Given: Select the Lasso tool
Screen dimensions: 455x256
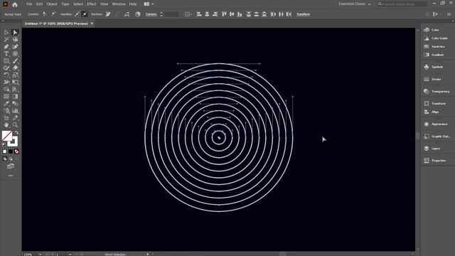Looking at the screenshot, I should click(x=15, y=40).
